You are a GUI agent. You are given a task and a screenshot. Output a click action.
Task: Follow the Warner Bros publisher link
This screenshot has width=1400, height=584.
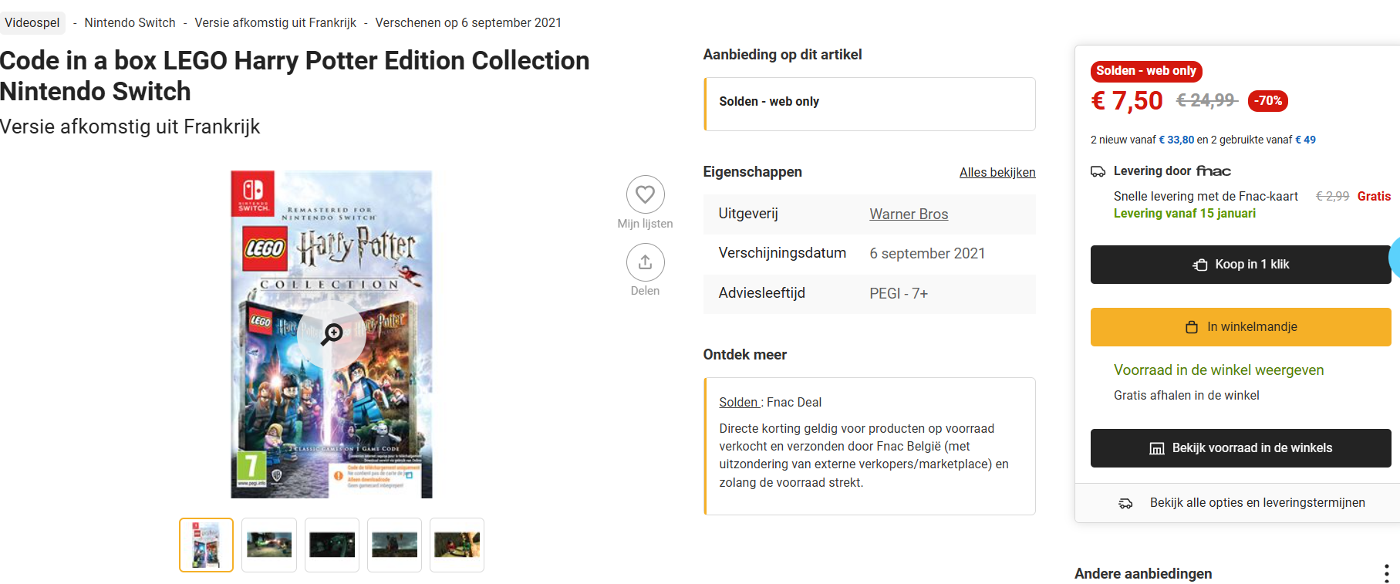[908, 214]
